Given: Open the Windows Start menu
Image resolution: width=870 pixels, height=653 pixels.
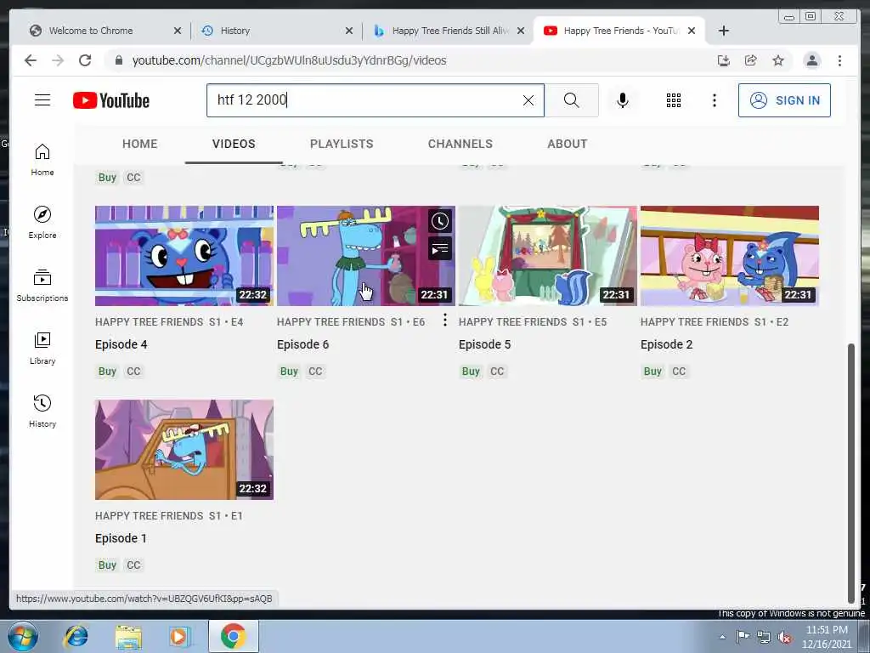Looking at the screenshot, I should pos(23,636).
